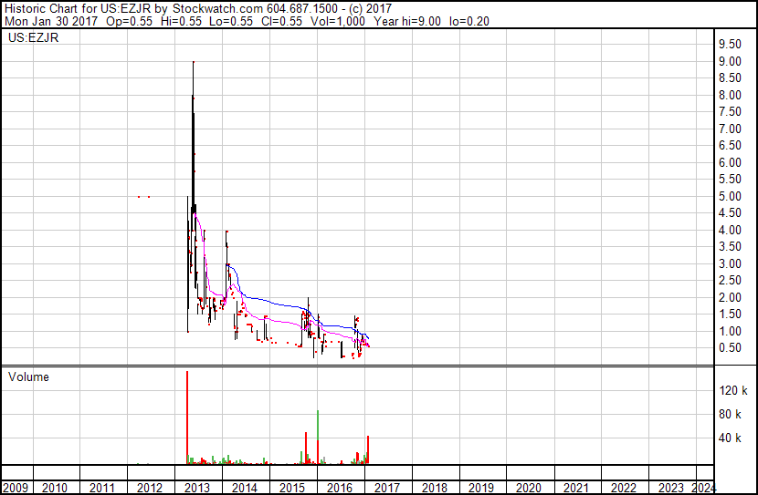Click the Vol=1,000 value in header
Screen dimensions: 758x495
click(x=338, y=21)
